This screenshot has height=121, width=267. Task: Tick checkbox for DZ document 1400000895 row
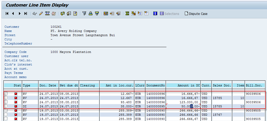[x=6, y=106]
